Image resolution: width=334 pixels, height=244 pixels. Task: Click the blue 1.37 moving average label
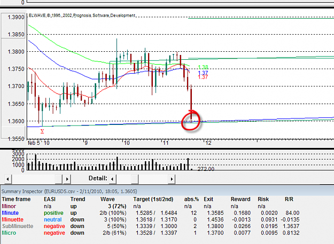203,73
